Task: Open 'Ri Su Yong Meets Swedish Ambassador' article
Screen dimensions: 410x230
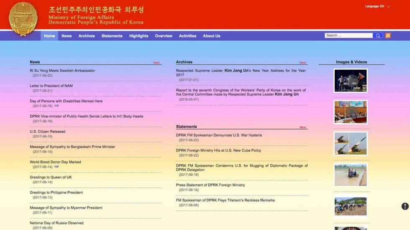Action: [x=62, y=71]
